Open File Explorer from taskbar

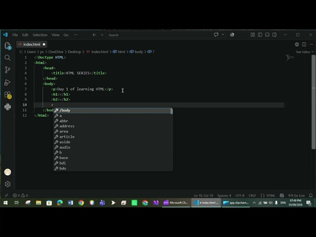pyautogui.click(x=39, y=202)
